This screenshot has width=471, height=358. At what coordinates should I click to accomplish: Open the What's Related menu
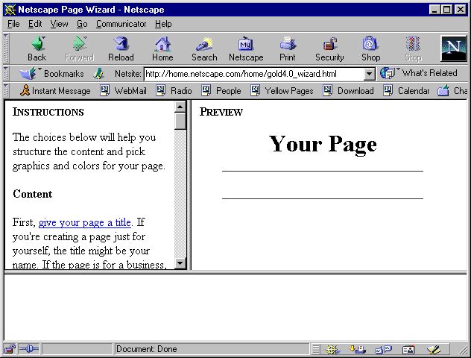[418, 73]
